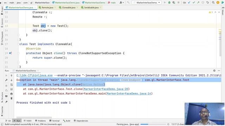The image size is (225, 126).
Task: Open MarkerInterfaceDemo.java:14 stack trace link
Action: click(129, 93)
